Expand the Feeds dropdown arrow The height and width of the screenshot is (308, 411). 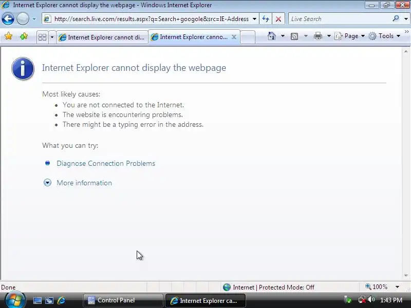tap(306, 36)
